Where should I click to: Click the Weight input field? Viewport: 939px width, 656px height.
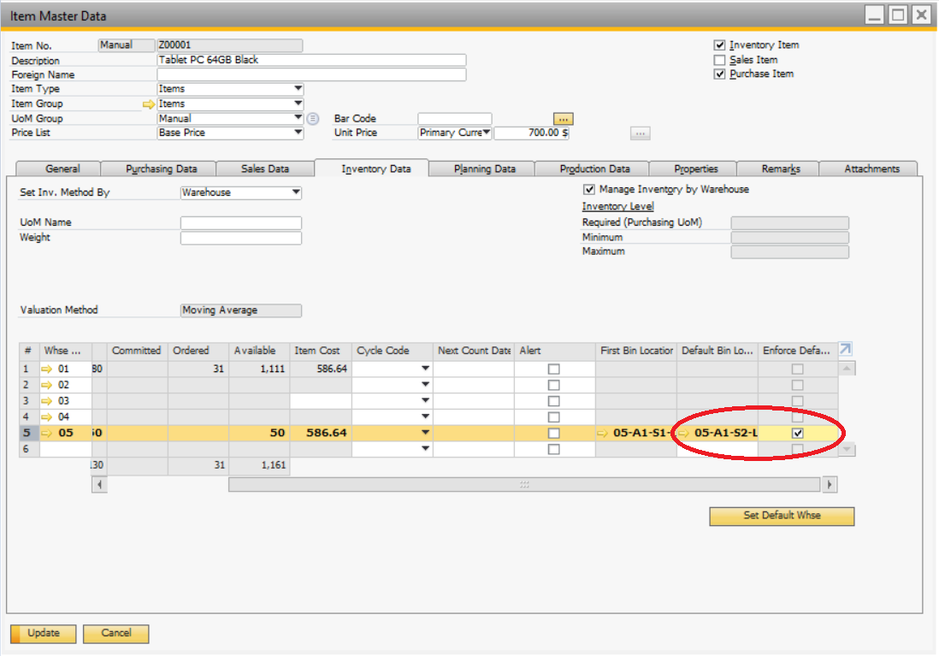point(241,238)
